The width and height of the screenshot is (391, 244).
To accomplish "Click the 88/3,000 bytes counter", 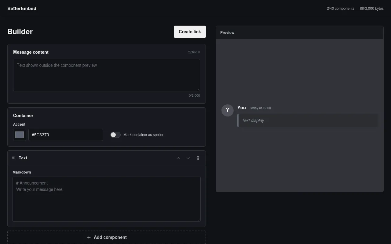I will tap(372, 9).
